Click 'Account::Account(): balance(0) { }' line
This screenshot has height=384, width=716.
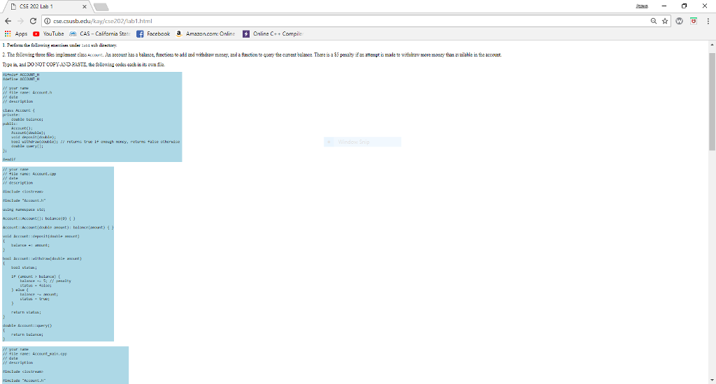click(x=39, y=219)
